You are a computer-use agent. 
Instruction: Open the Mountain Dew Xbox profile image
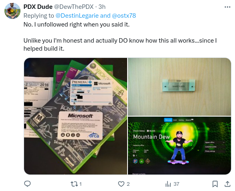tap(179, 146)
